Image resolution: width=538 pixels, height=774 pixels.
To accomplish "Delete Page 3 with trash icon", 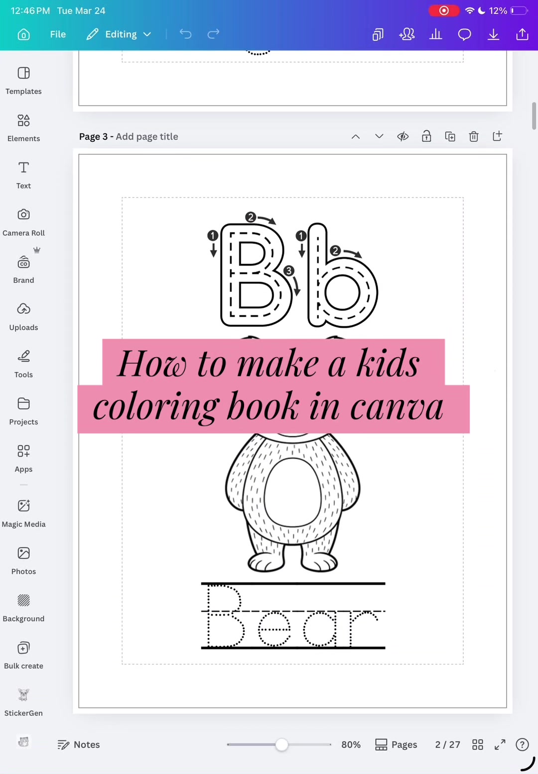I will [474, 136].
